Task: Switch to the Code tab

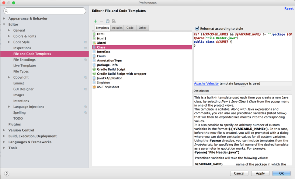Action: (130, 28)
